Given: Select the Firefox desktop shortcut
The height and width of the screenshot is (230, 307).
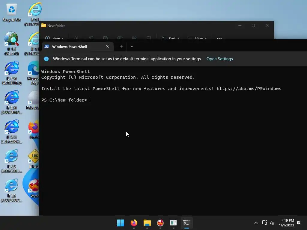Looking at the screenshot, I should point(34,129).
